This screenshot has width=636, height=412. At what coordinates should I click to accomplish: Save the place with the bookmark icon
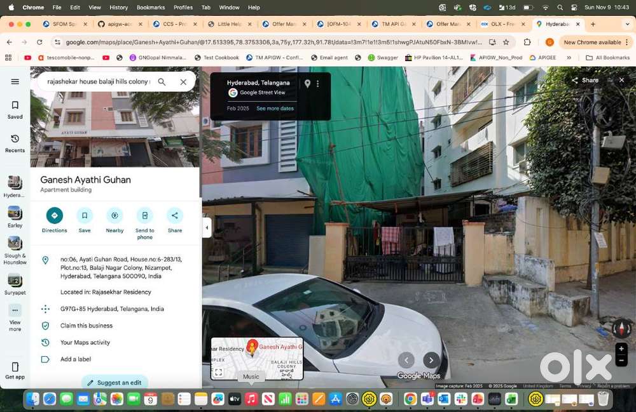click(x=85, y=216)
